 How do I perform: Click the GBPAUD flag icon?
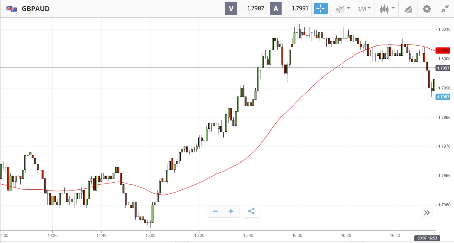pyautogui.click(x=11, y=9)
